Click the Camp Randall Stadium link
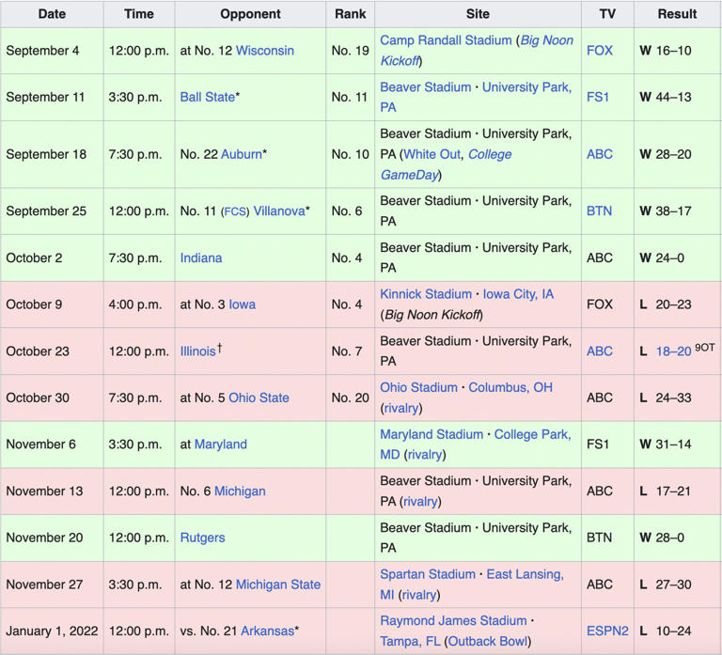This screenshot has width=722, height=655. coord(446,40)
